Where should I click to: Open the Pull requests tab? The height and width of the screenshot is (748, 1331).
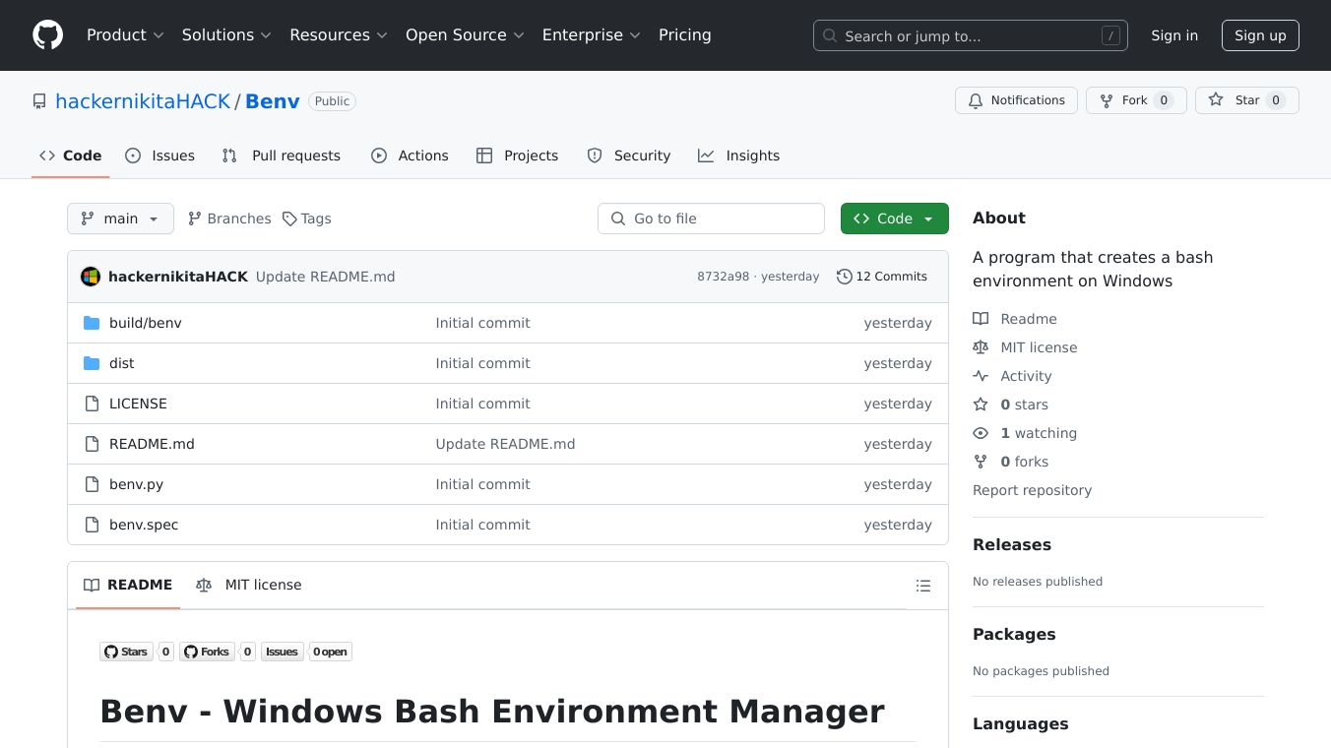pyautogui.click(x=282, y=156)
